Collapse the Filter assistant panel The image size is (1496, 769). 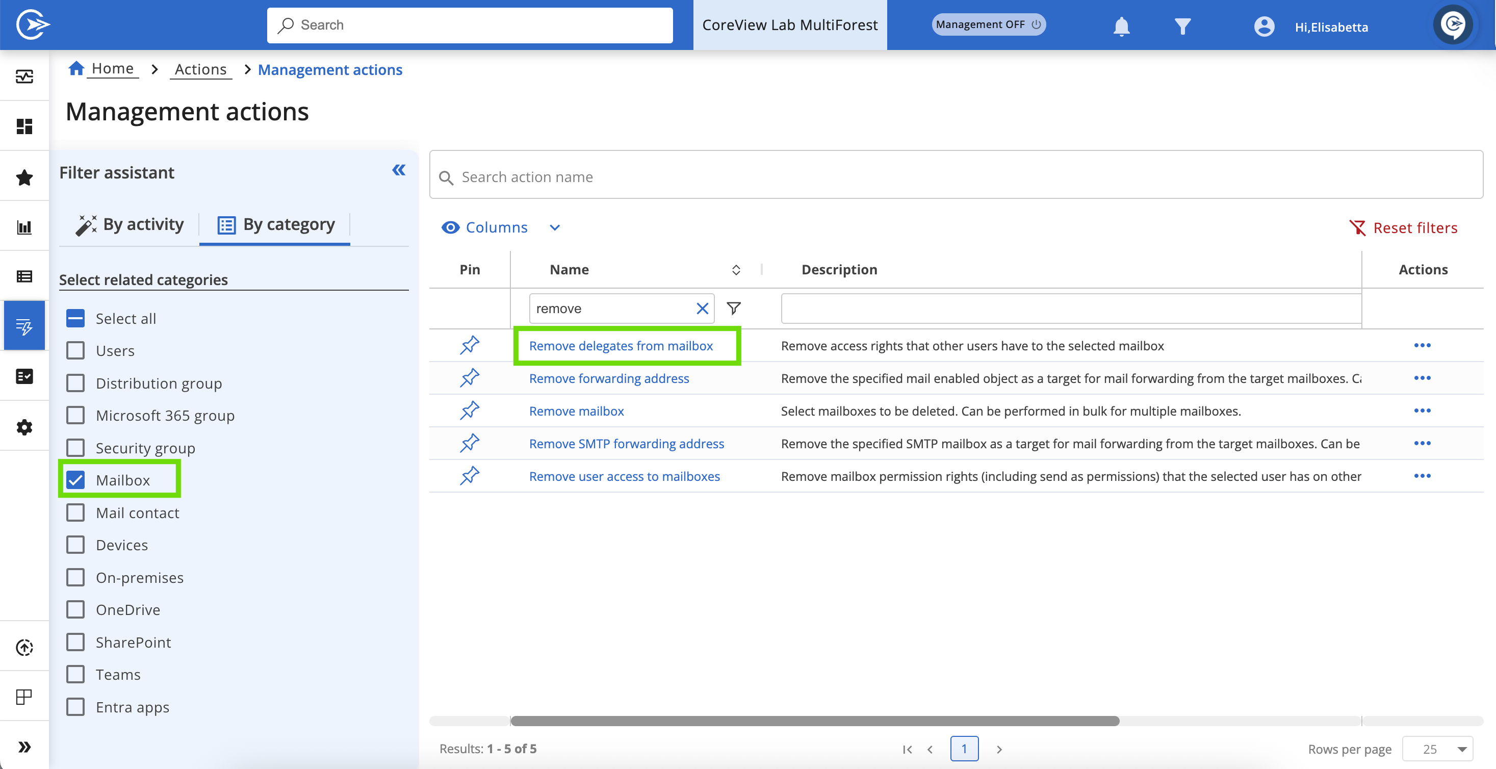tap(398, 170)
